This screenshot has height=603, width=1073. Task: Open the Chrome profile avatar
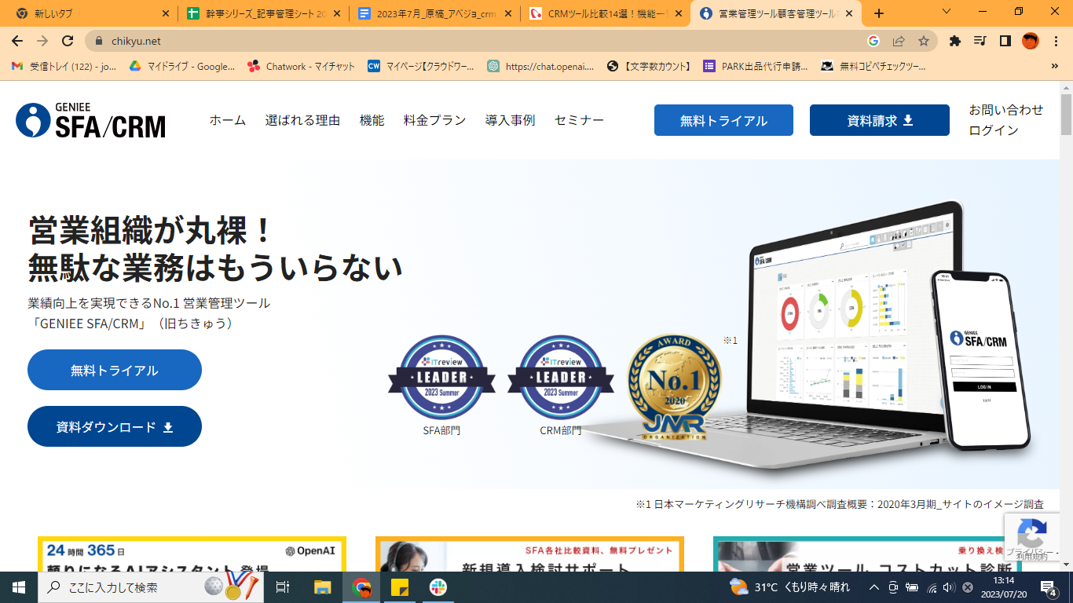coord(1031,42)
